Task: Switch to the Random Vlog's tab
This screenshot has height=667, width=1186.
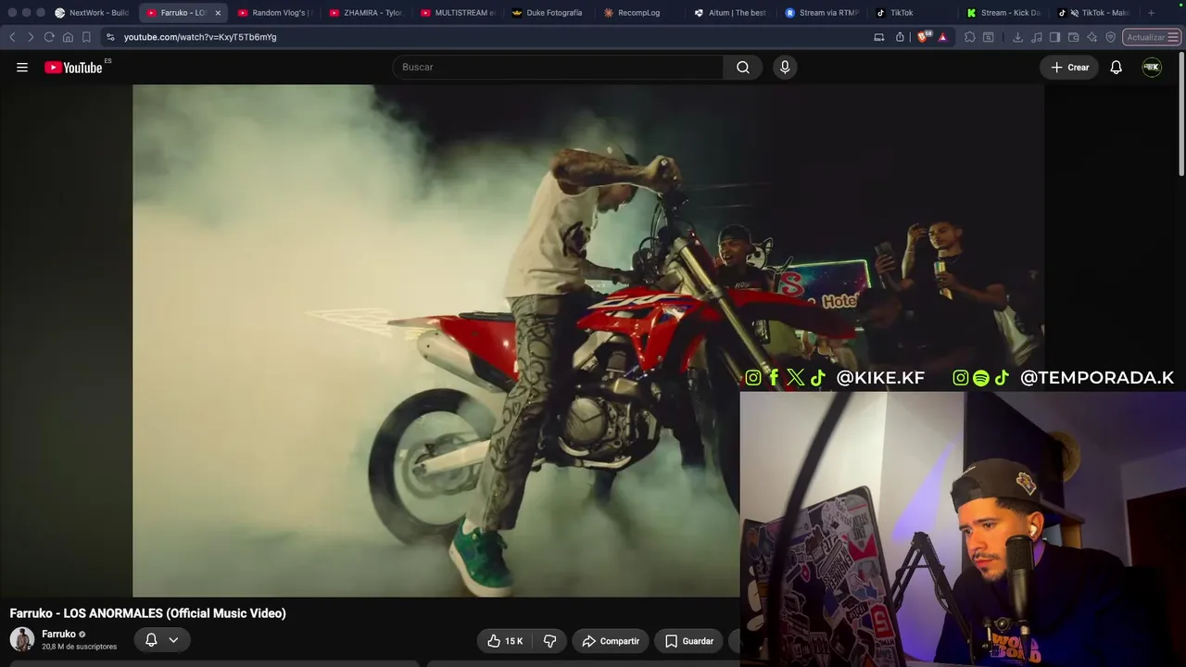Action: pyautogui.click(x=274, y=13)
